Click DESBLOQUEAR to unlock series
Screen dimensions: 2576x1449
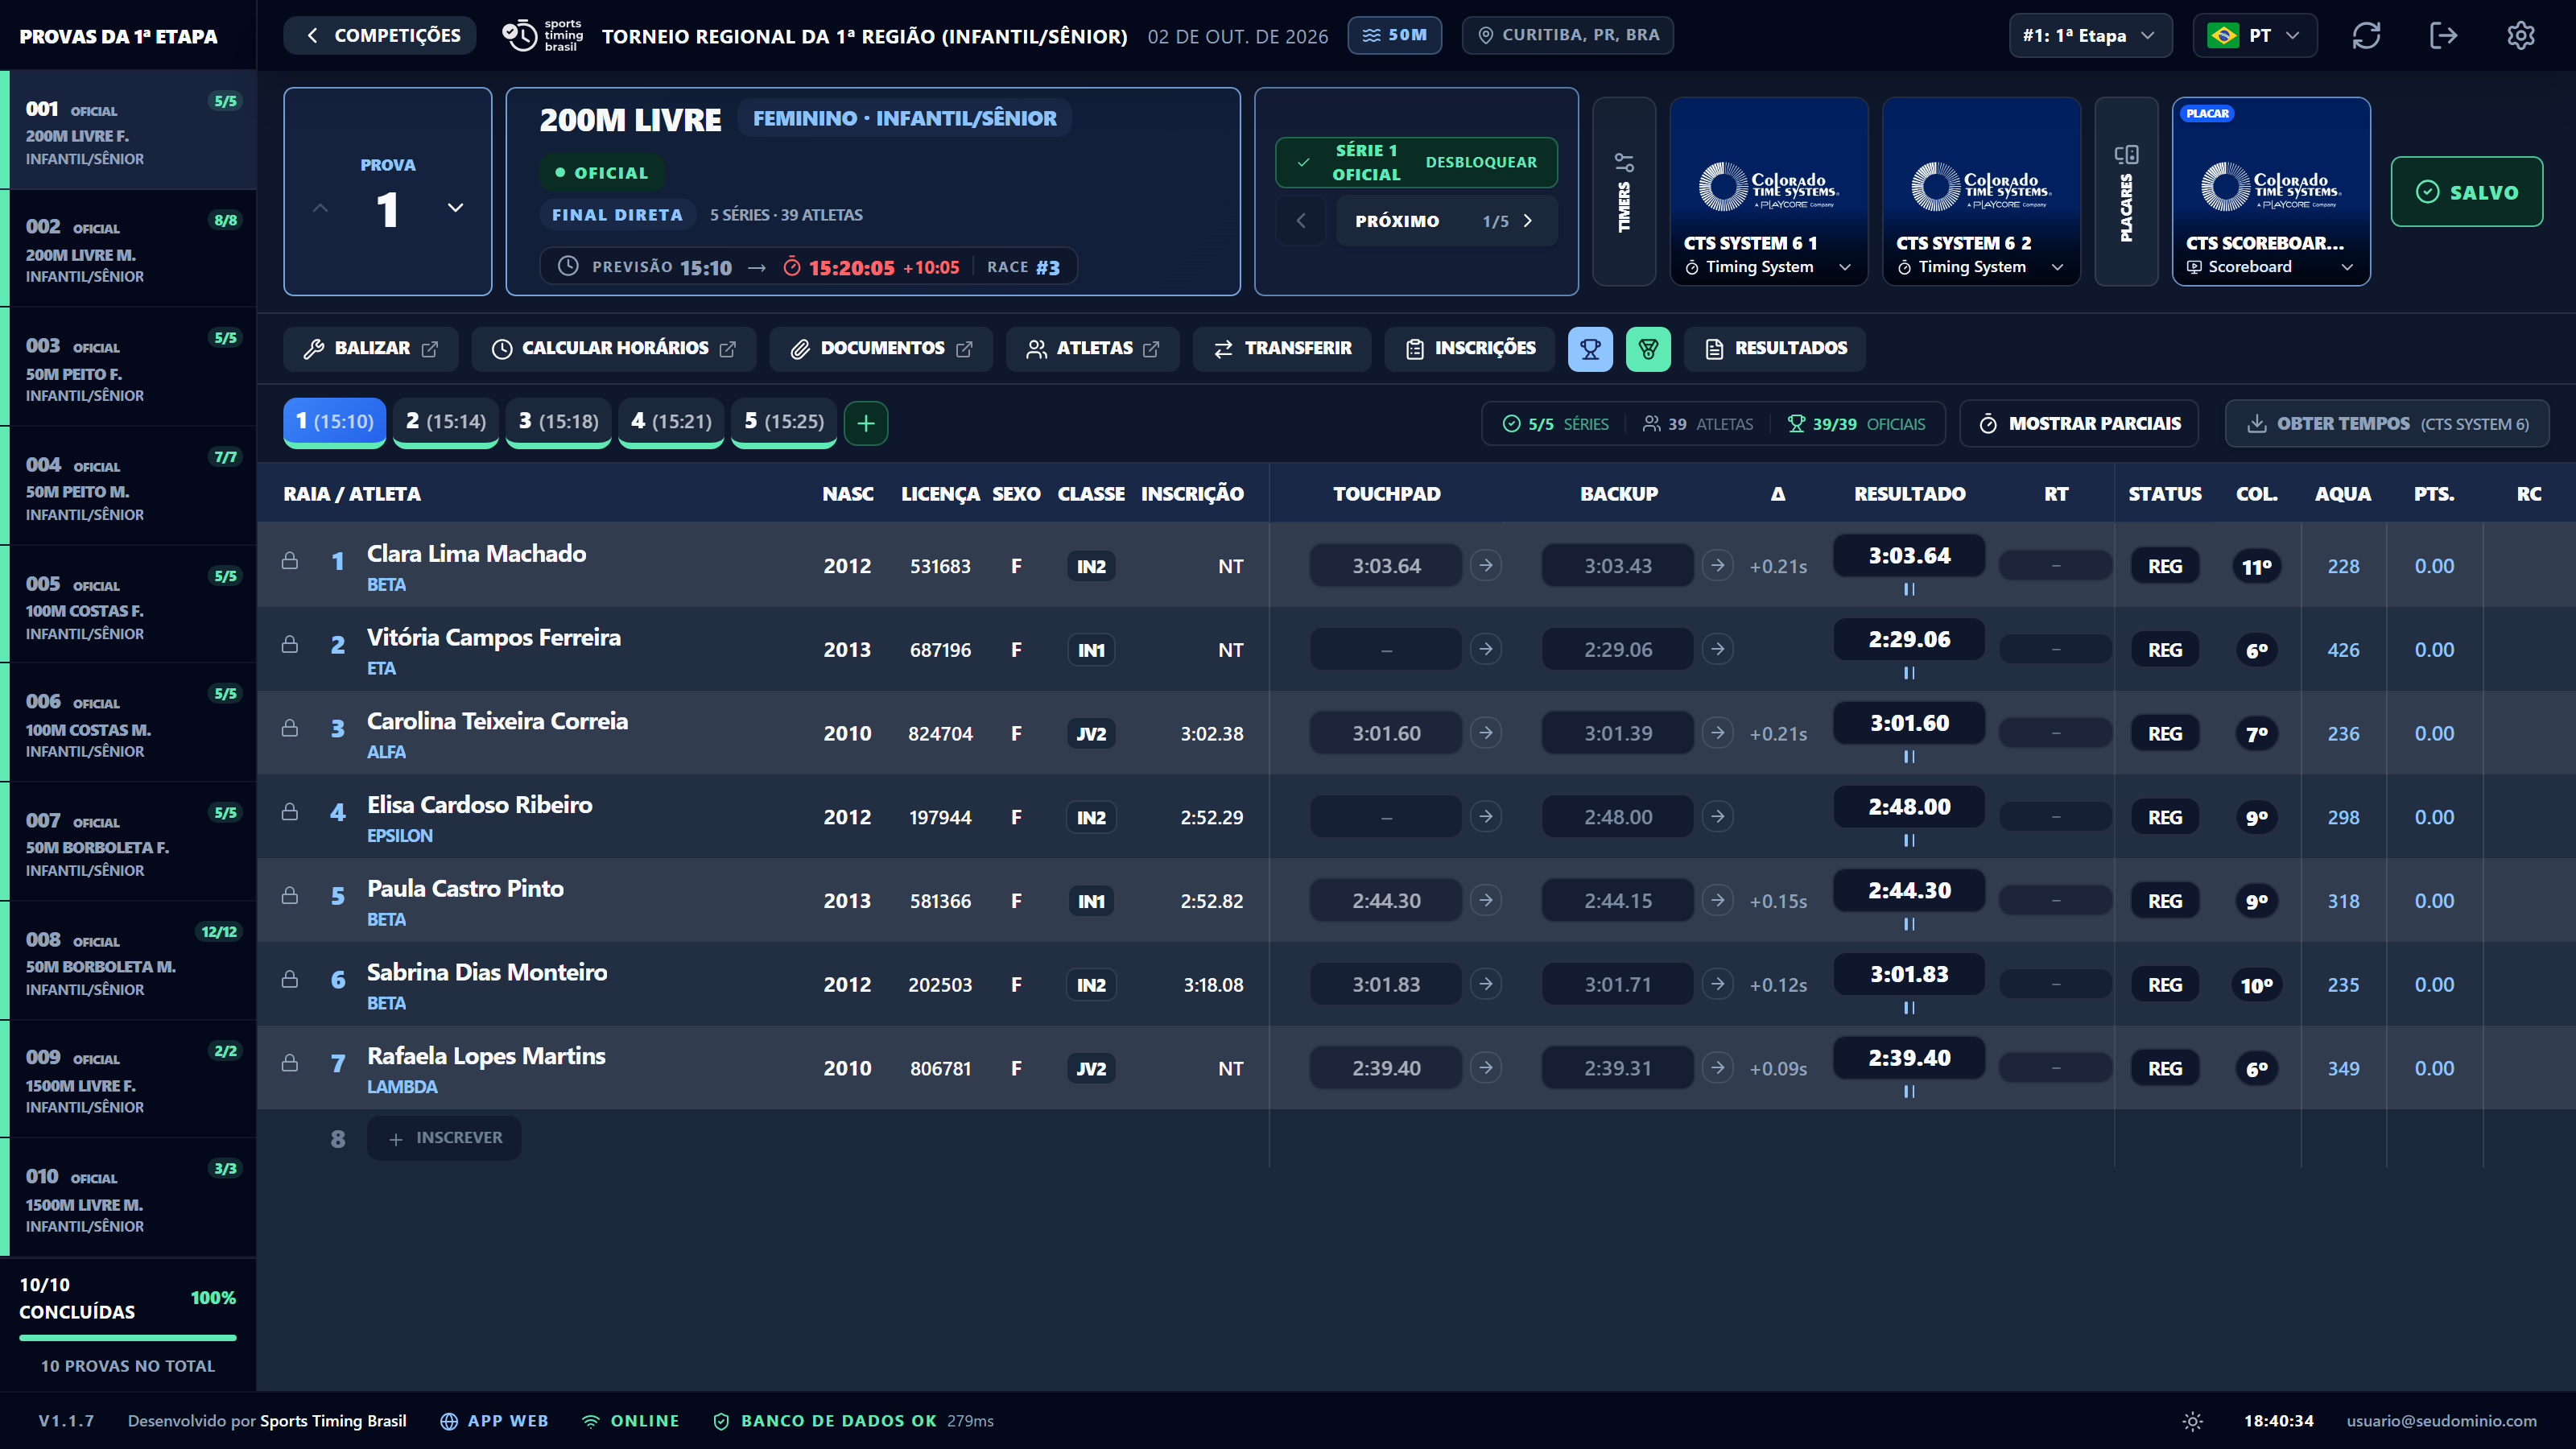tap(1481, 162)
